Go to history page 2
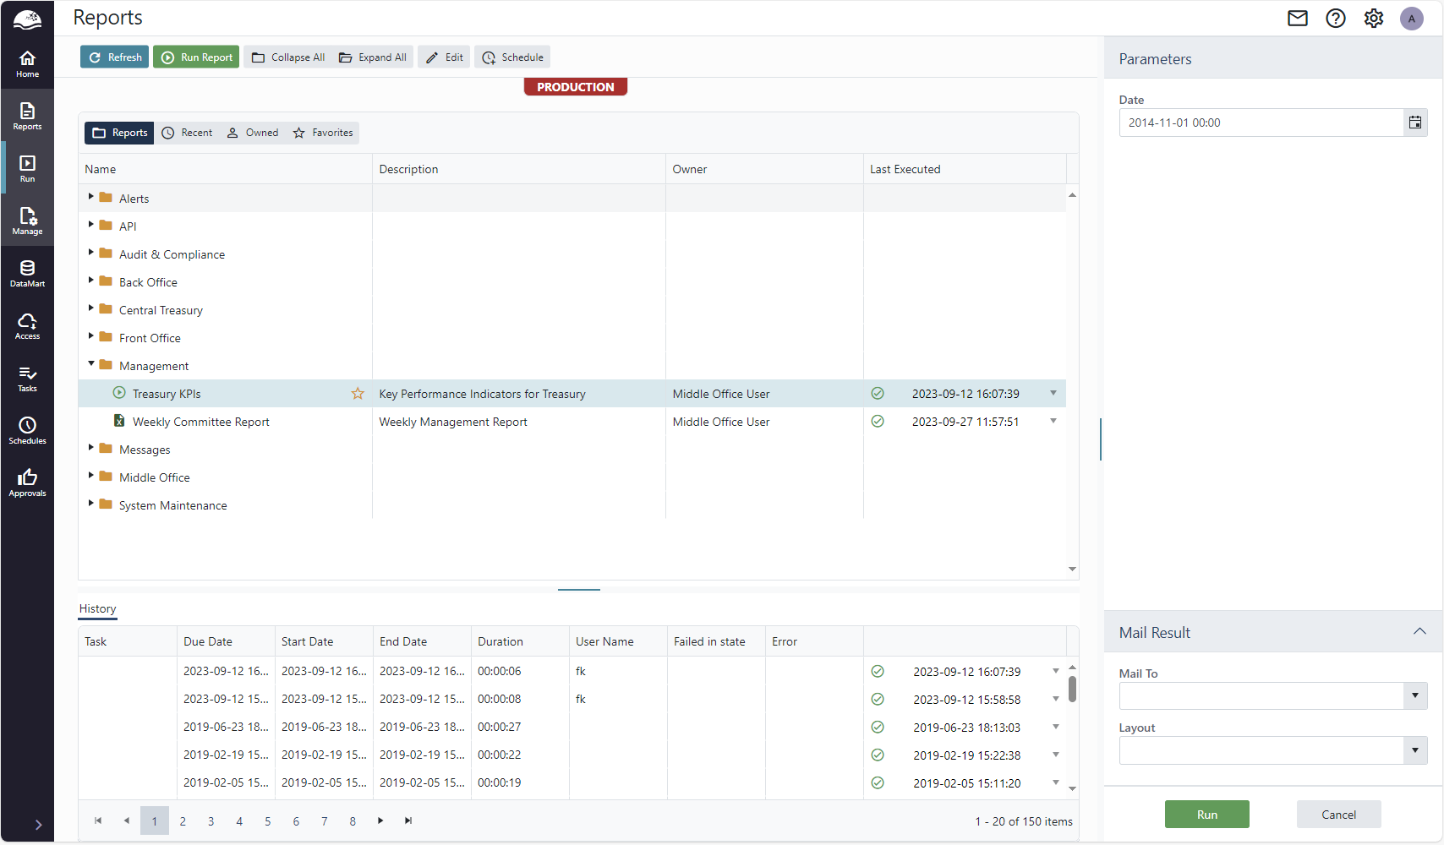Viewport: 1444px width, 845px height. tap(183, 820)
